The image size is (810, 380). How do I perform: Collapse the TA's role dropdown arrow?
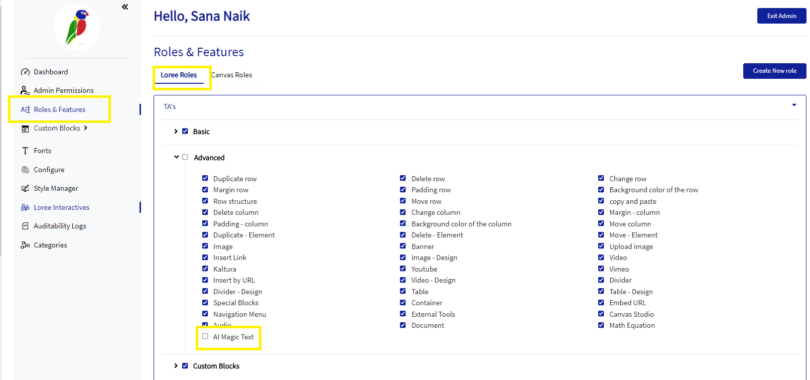[794, 105]
